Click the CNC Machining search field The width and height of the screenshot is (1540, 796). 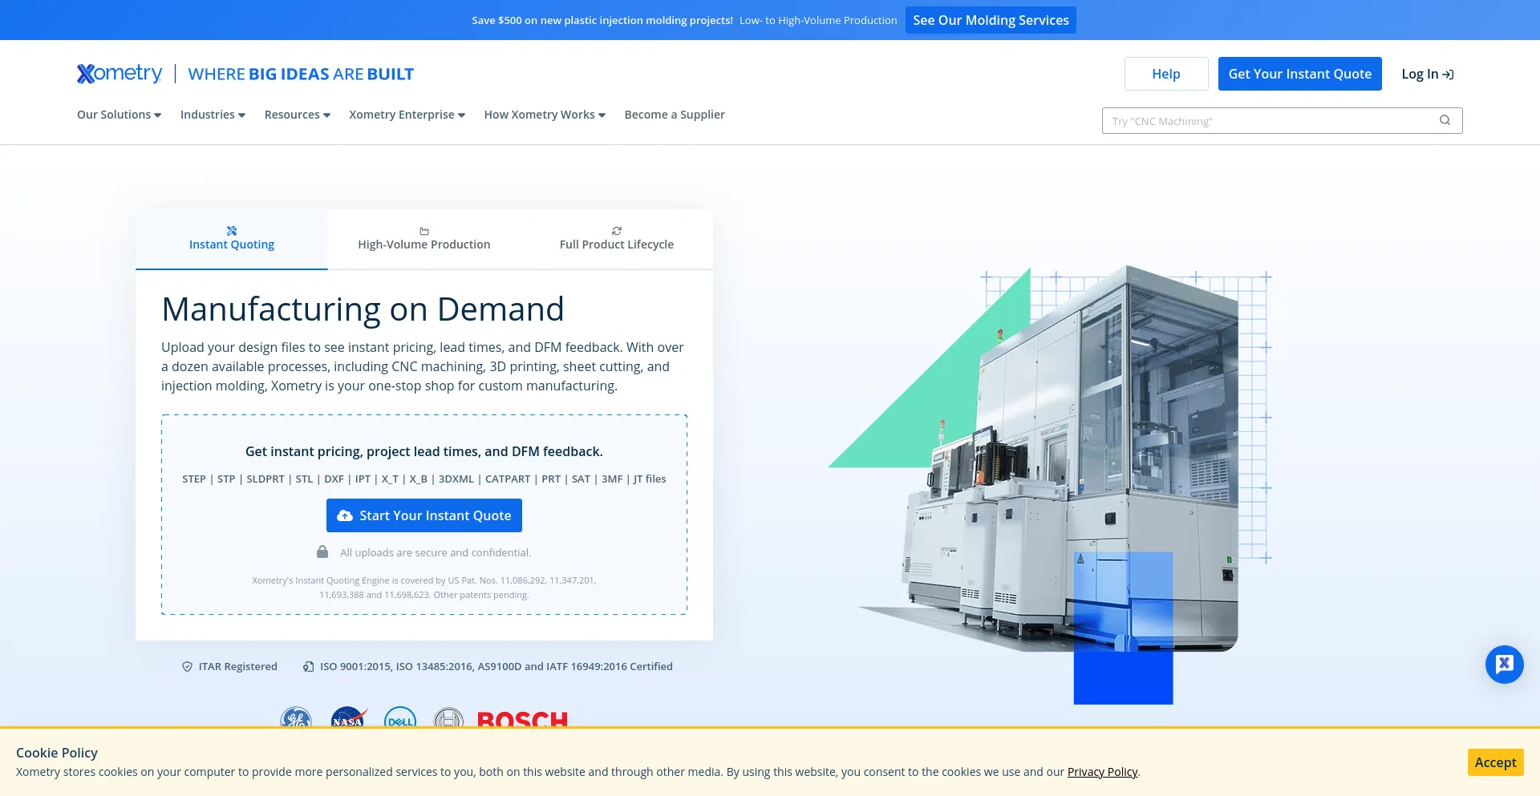[1267, 120]
